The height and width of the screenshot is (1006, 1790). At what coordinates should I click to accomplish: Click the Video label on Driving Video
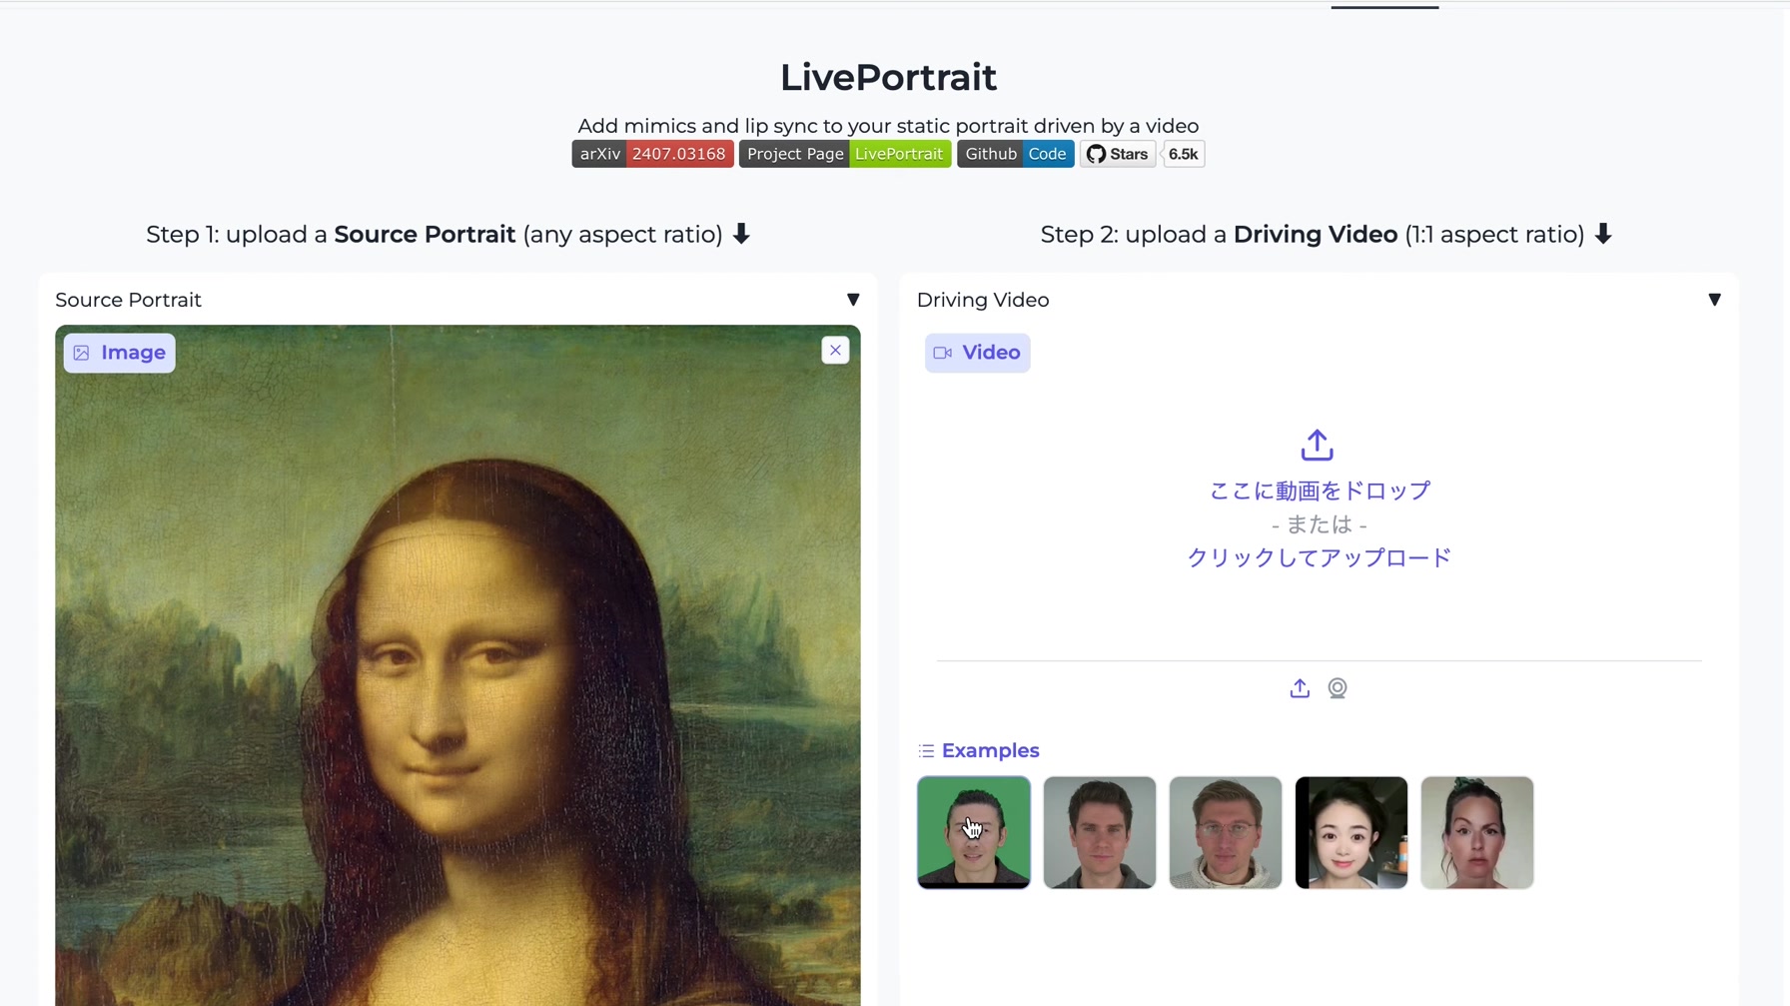pos(977,353)
